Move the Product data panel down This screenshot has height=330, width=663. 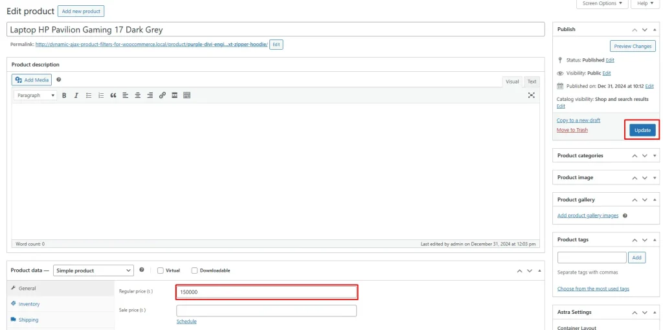pyautogui.click(x=530, y=271)
